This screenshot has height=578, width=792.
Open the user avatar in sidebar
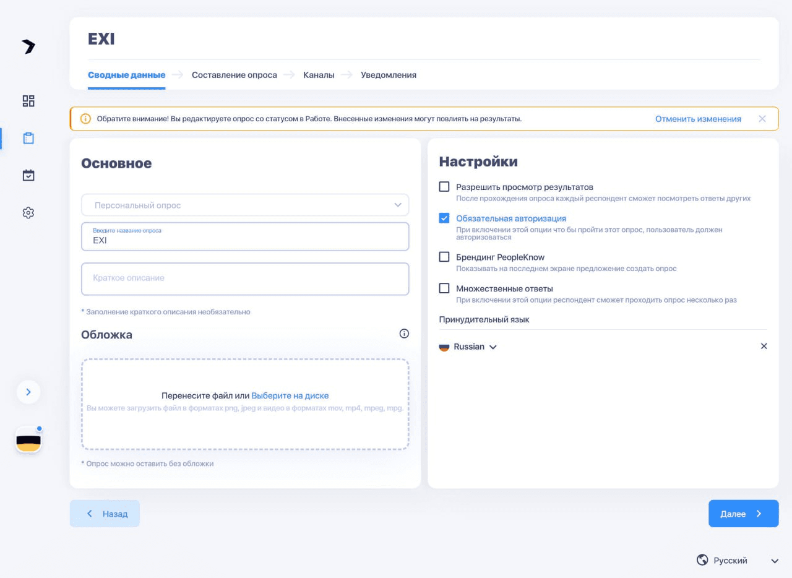click(x=28, y=440)
